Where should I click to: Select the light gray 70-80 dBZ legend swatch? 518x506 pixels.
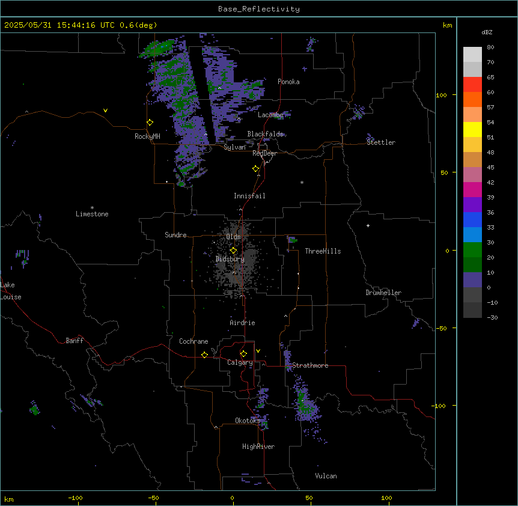click(472, 54)
